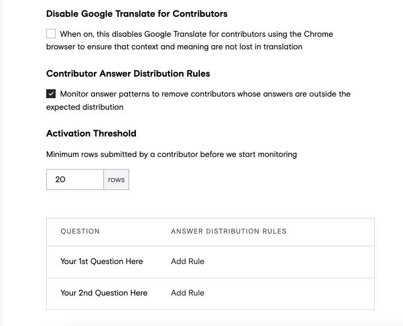Viewport: 403px width, 326px height.
Task: Click the "expected distribution" text line
Action: click(x=85, y=107)
